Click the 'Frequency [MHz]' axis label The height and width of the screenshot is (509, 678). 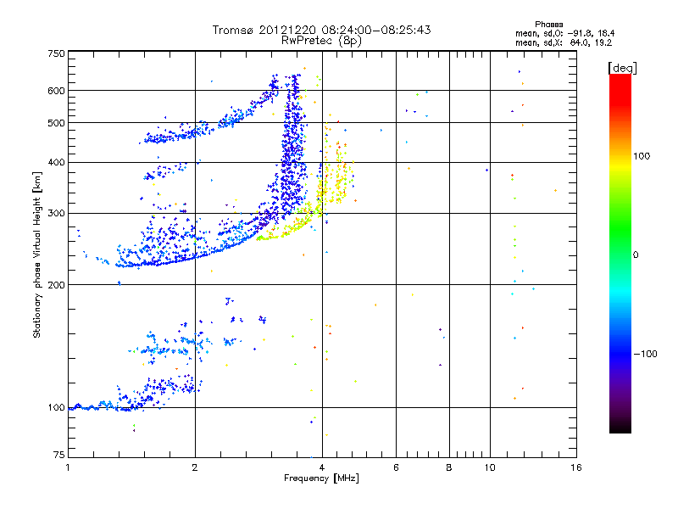point(321,478)
